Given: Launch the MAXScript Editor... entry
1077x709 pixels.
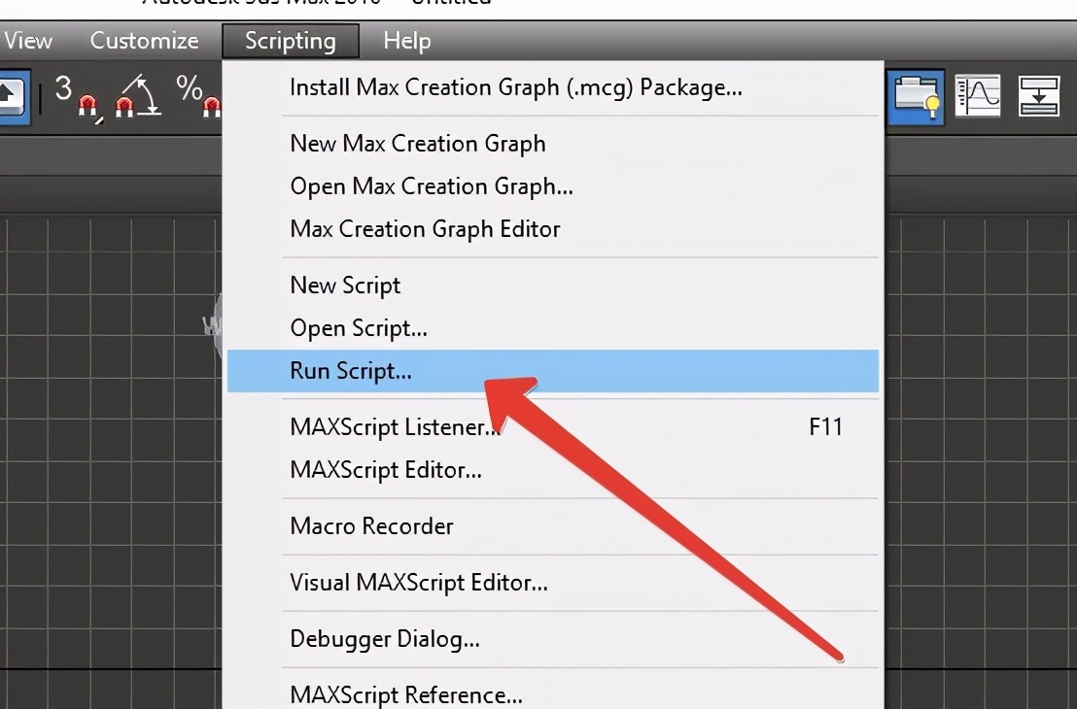Looking at the screenshot, I should click(386, 470).
